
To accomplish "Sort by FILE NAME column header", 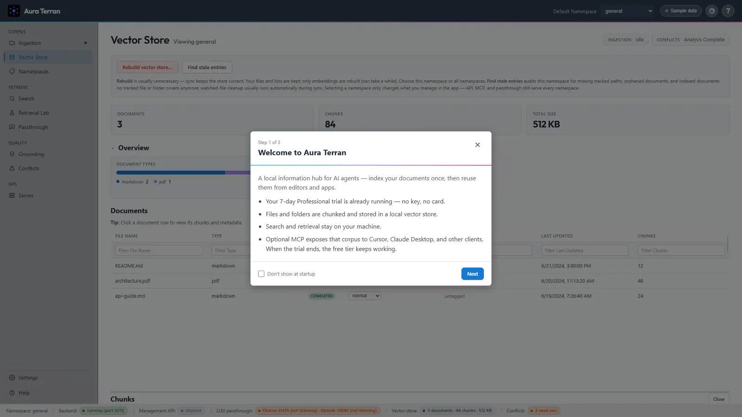I will pos(126,236).
